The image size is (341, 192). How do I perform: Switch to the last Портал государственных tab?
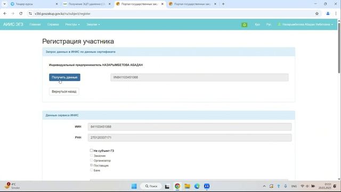(x=192, y=4)
